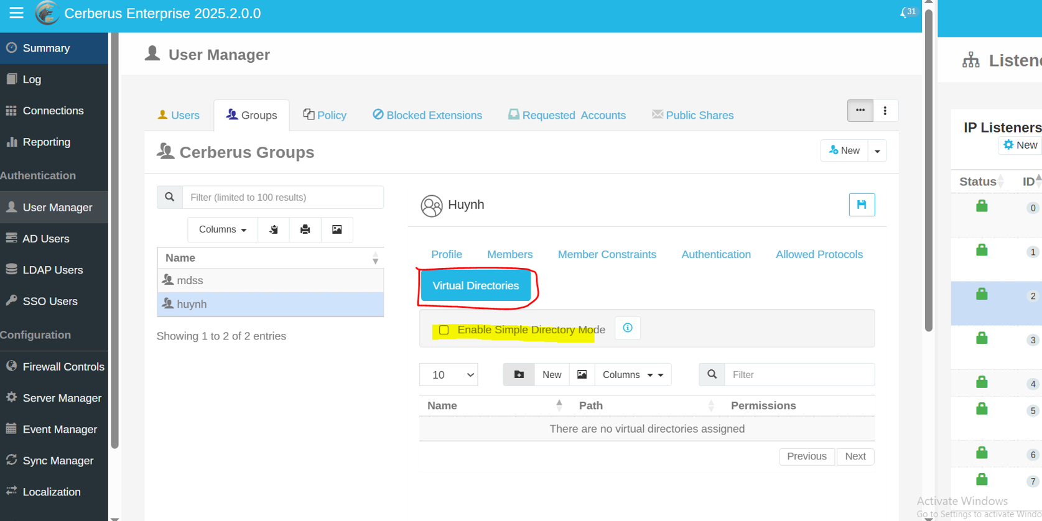Open AD Users page
Image resolution: width=1042 pixels, height=521 pixels.
(54, 239)
